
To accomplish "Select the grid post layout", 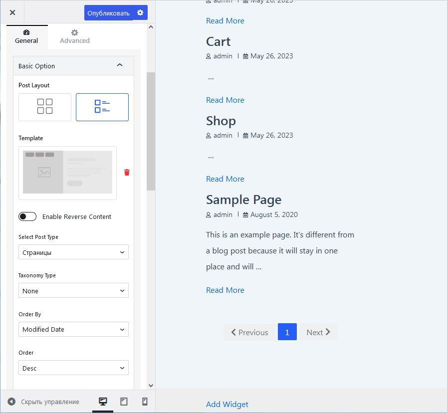I will point(45,107).
